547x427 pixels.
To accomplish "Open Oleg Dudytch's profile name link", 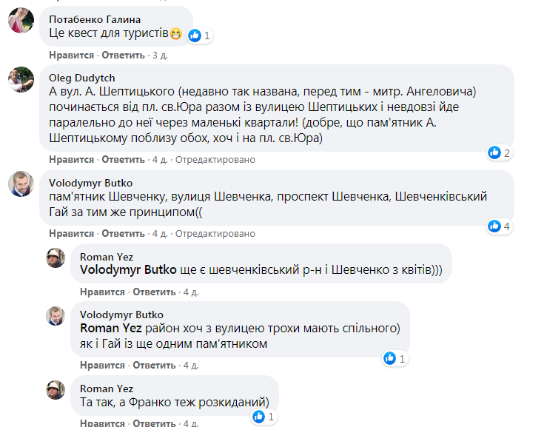I will (x=81, y=78).
